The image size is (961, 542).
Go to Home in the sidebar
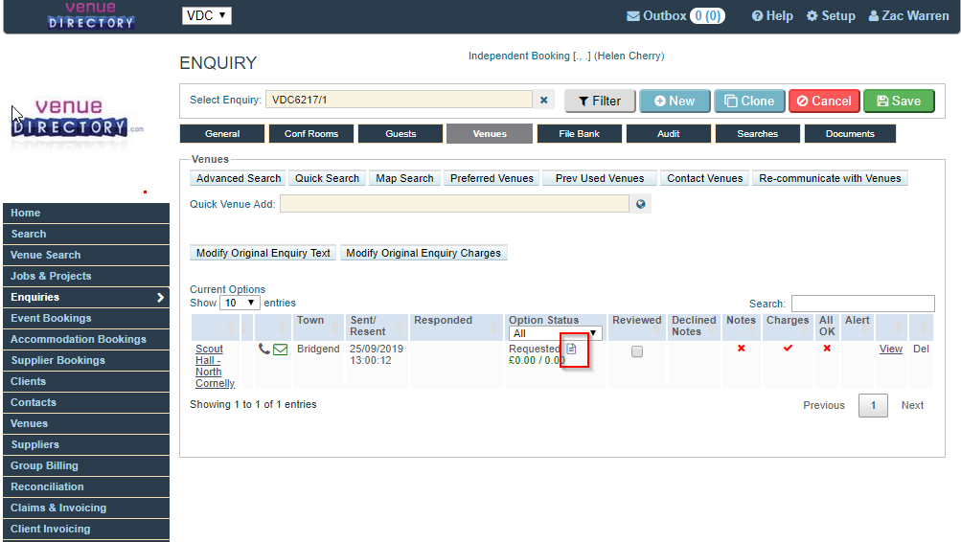click(86, 214)
